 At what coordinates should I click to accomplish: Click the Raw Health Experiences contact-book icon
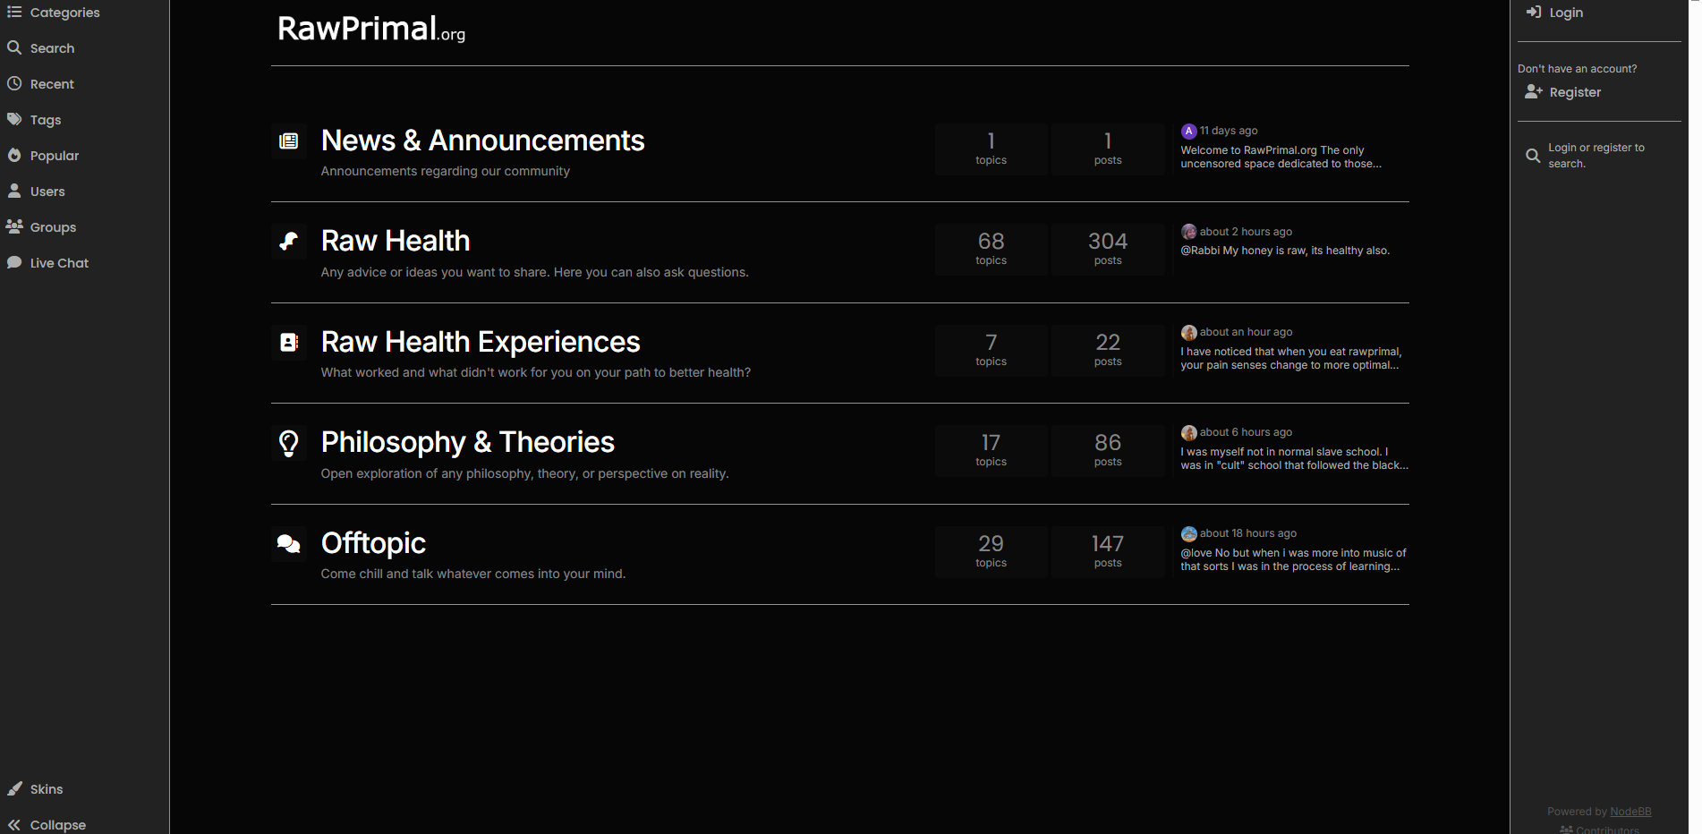[288, 343]
